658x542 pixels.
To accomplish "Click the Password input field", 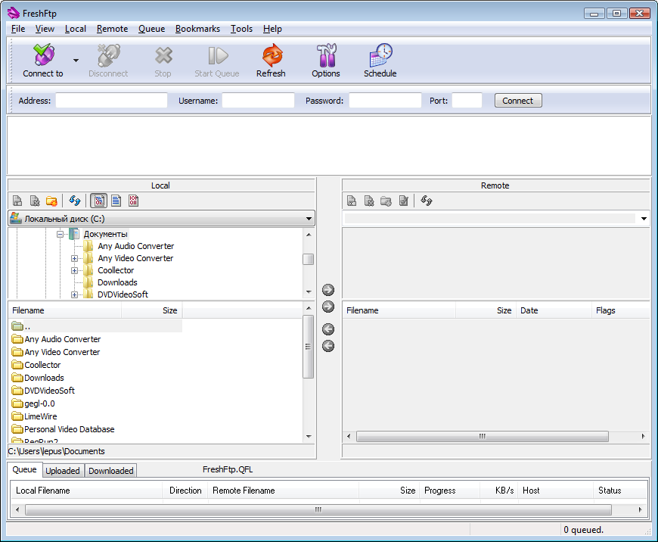I will pos(385,101).
